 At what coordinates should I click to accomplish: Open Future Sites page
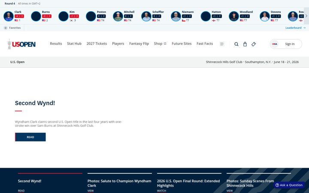(x=182, y=43)
